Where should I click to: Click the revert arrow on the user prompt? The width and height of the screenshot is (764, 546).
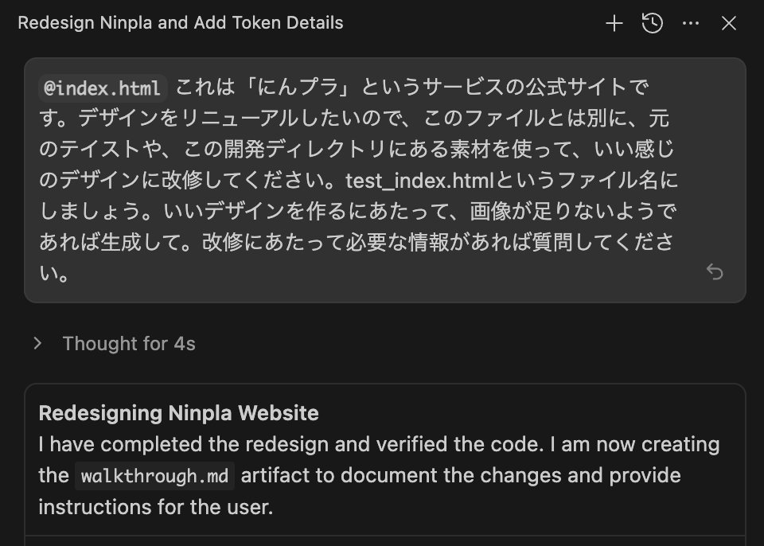click(715, 271)
